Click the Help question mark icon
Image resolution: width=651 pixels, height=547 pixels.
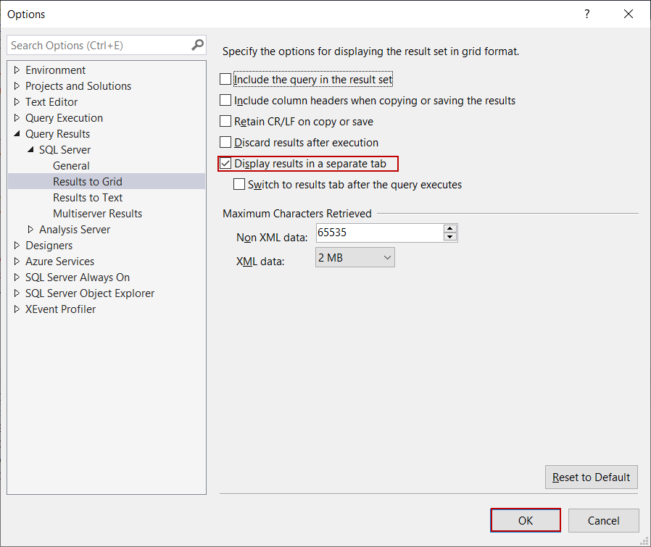[x=587, y=14]
